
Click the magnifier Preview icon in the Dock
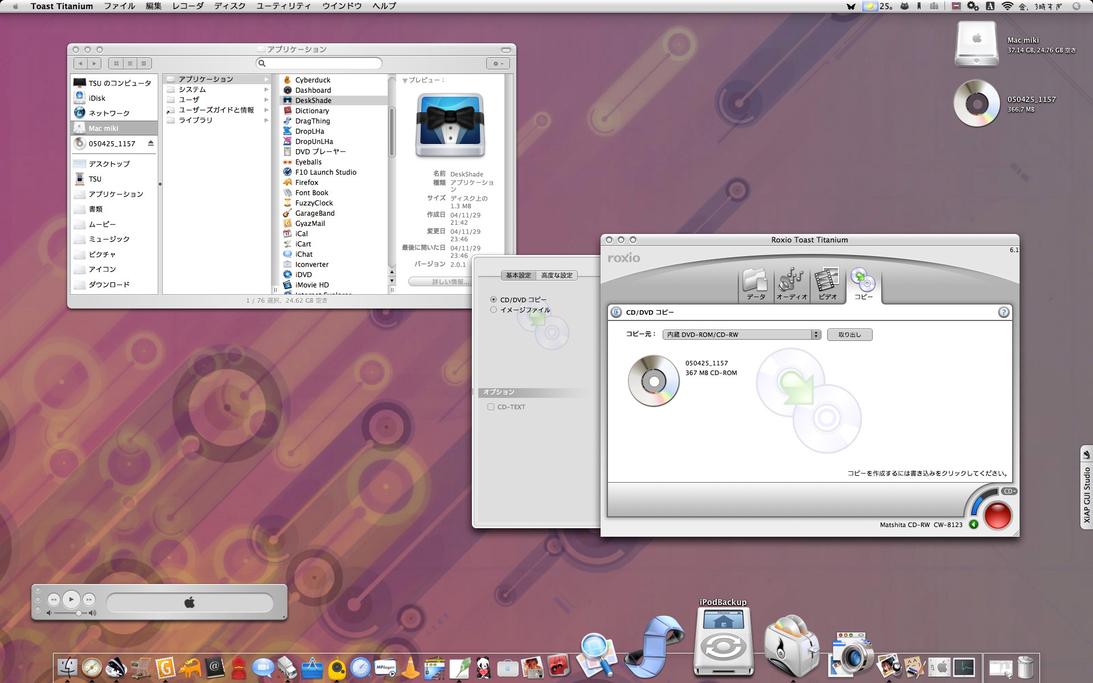[596, 655]
